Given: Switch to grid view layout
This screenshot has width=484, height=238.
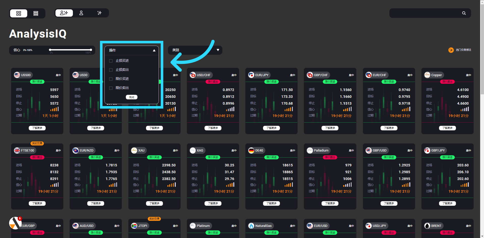Looking at the screenshot, I should pos(19,13).
